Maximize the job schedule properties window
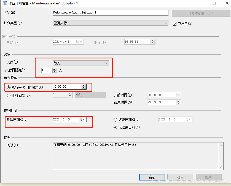This screenshot has height=186, width=231. 214,3
